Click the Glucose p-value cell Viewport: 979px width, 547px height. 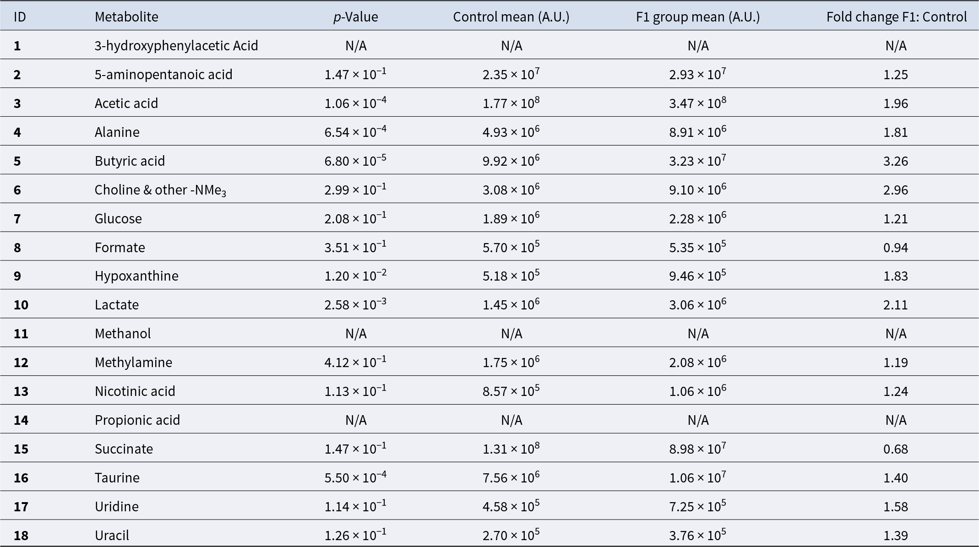[355, 218]
